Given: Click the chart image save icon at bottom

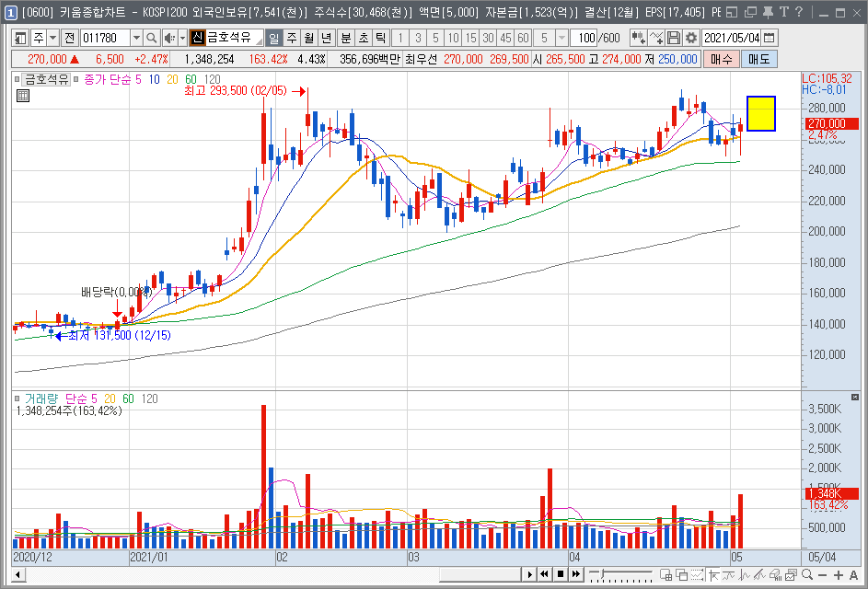Looking at the screenshot, I should click(792, 574).
